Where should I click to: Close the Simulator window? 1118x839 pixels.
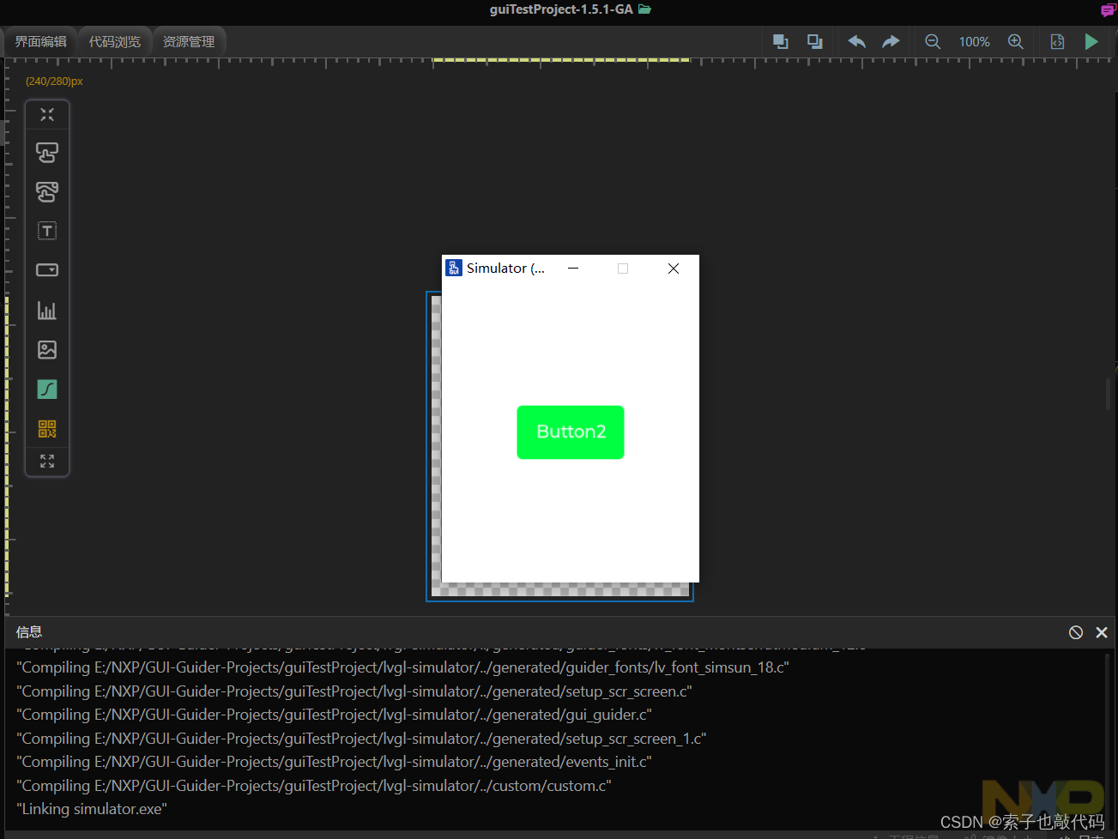[674, 269]
